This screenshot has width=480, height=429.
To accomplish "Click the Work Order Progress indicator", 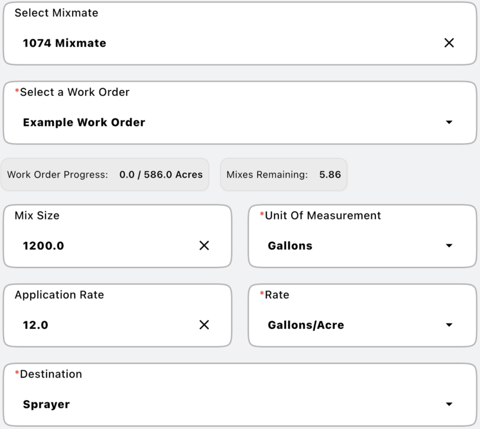I will (105, 175).
